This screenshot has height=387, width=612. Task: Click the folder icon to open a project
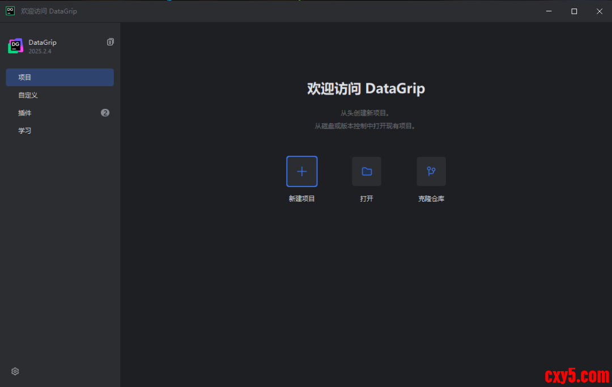tap(367, 171)
